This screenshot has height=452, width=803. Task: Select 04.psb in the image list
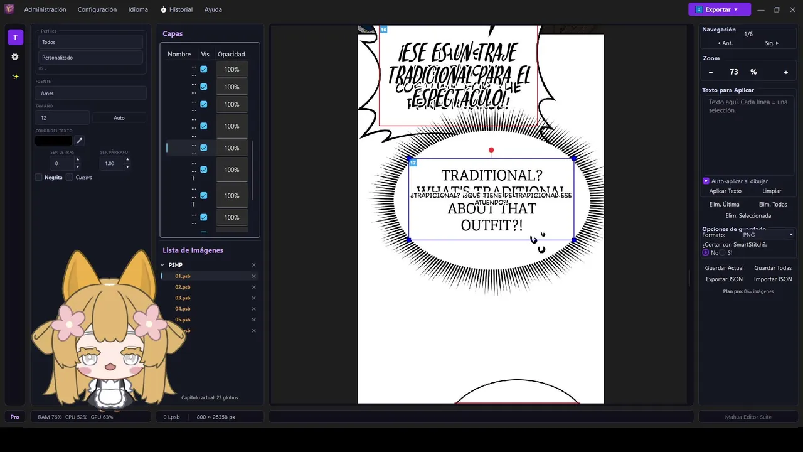click(x=183, y=309)
